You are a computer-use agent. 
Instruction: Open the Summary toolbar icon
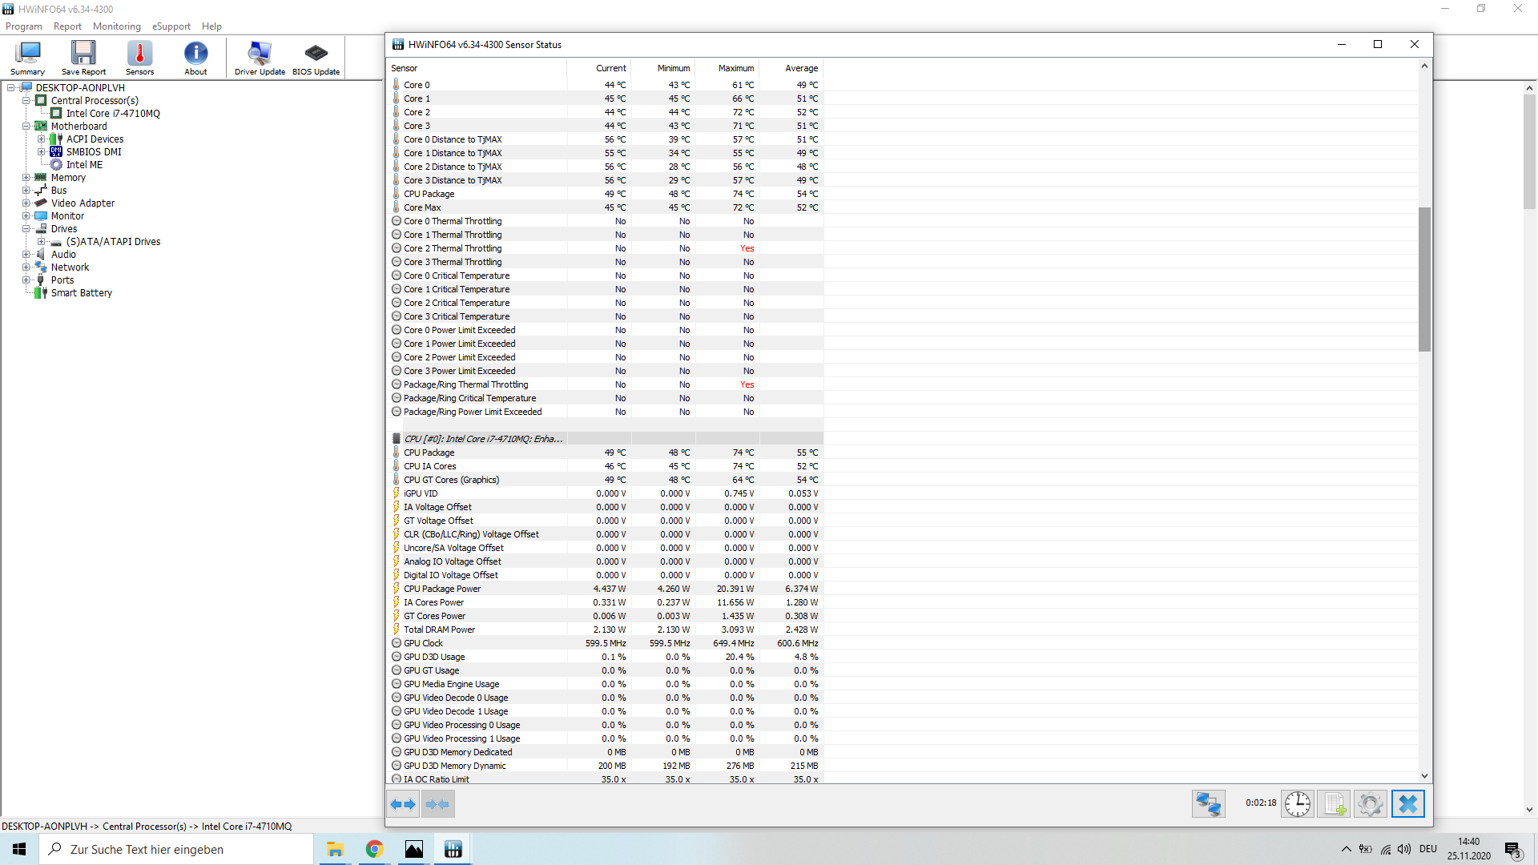point(28,58)
